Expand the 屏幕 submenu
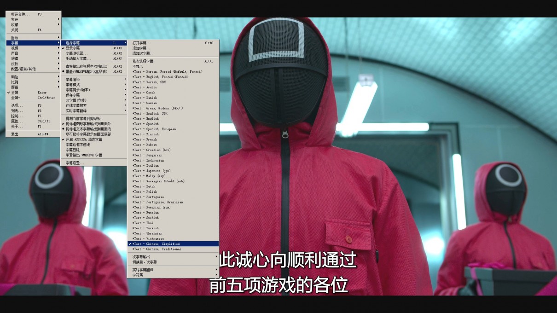 [34, 87]
